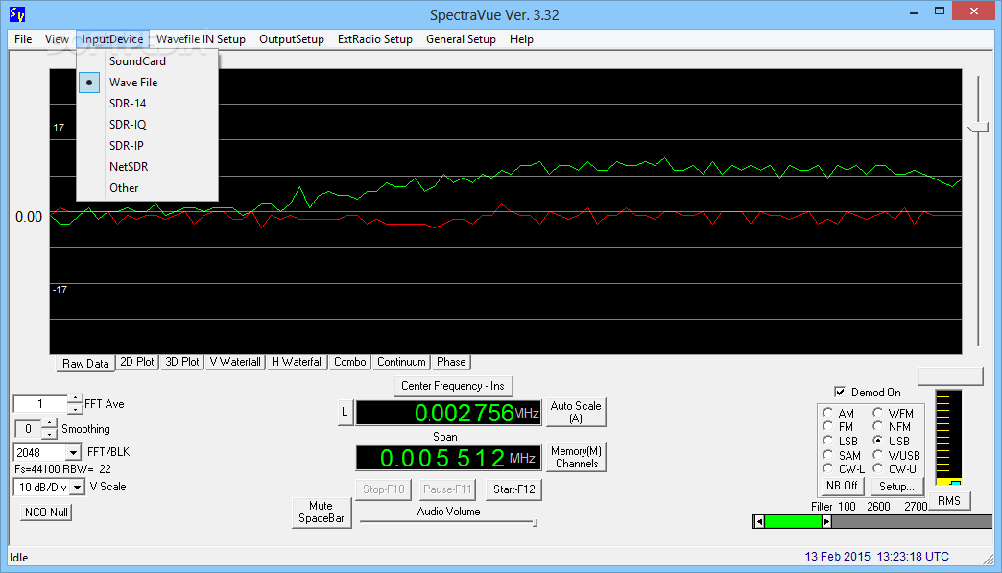1002x573 pixels.
Task: Click Mute SpaceBar button
Action: [322, 513]
